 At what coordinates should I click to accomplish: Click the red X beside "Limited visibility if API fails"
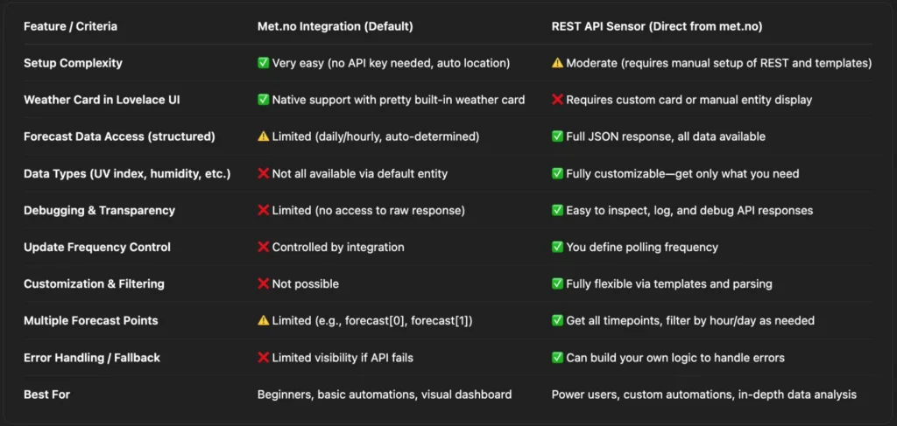point(263,357)
